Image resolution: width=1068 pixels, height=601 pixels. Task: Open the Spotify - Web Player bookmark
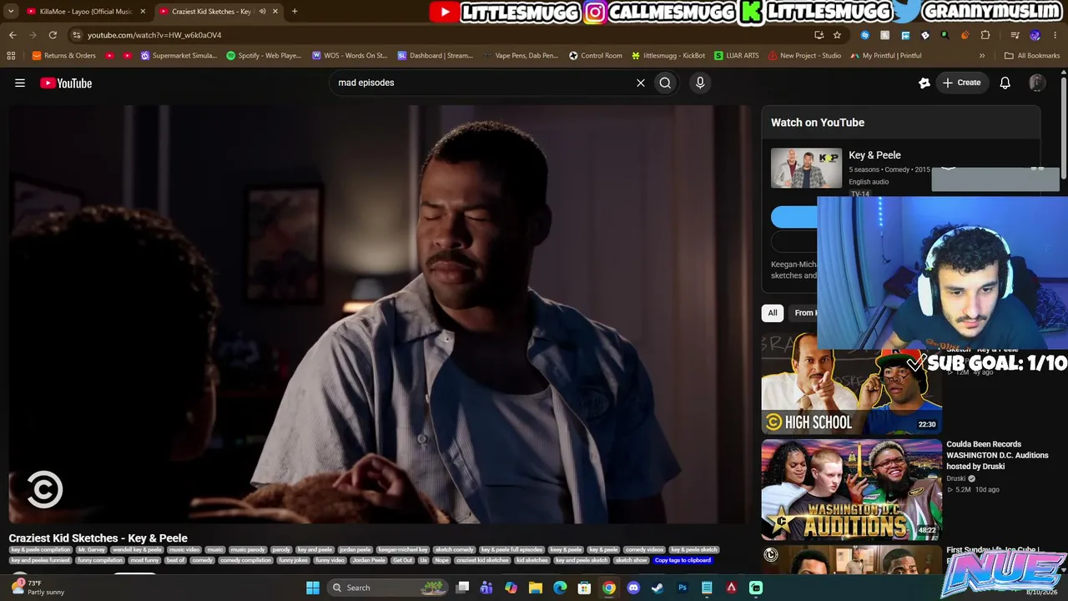(264, 56)
